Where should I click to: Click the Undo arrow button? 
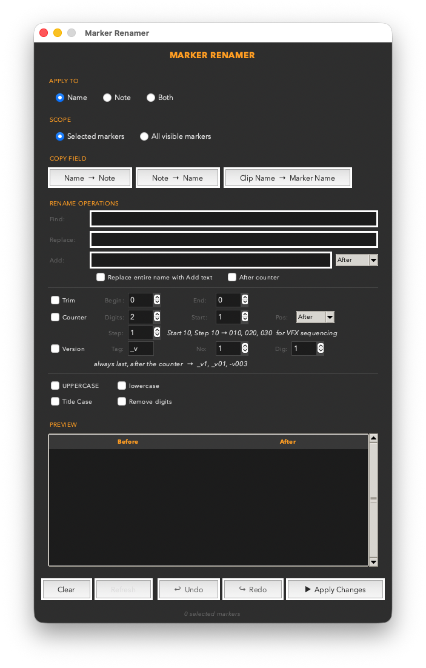point(188,590)
